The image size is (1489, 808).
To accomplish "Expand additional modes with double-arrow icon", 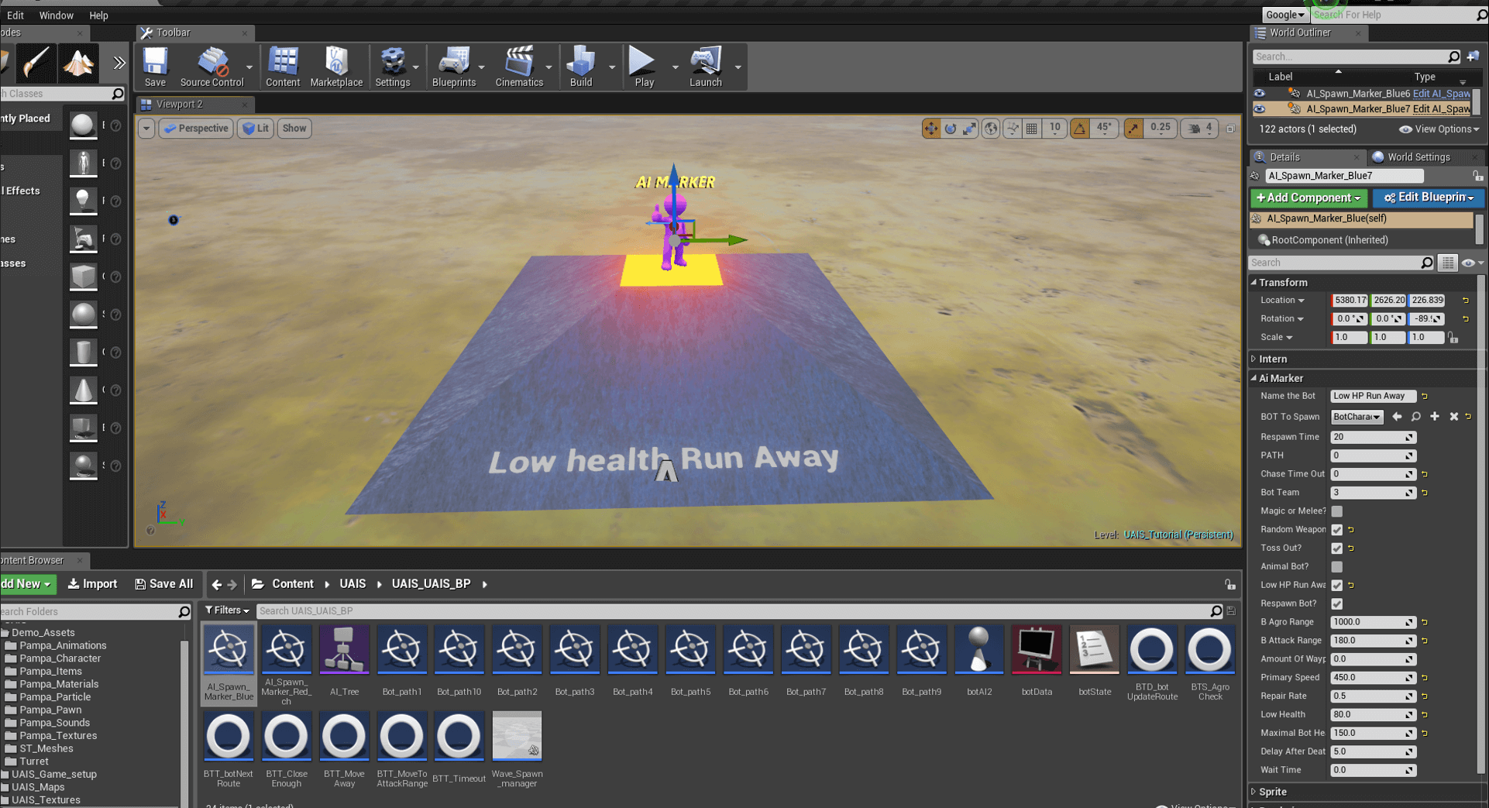I will pos(119,63).
